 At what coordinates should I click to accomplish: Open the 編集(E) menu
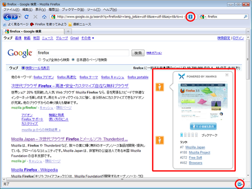pos(27,10)
